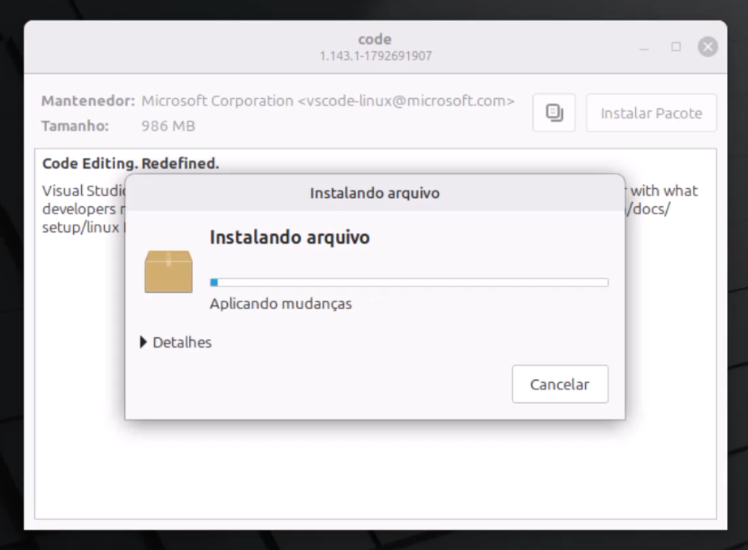748x550 pixels.
Task: Click the code window title text
Action: pyautogui.click(x=375, y=39)
